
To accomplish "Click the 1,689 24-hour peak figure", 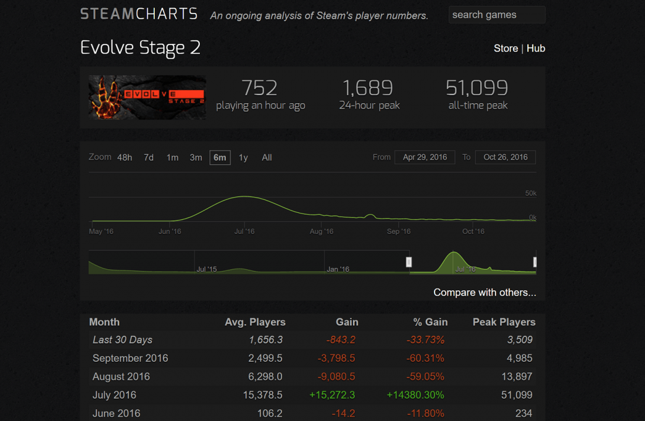I will (368, 87).
